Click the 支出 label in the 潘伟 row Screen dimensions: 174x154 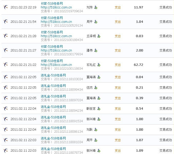118,50
